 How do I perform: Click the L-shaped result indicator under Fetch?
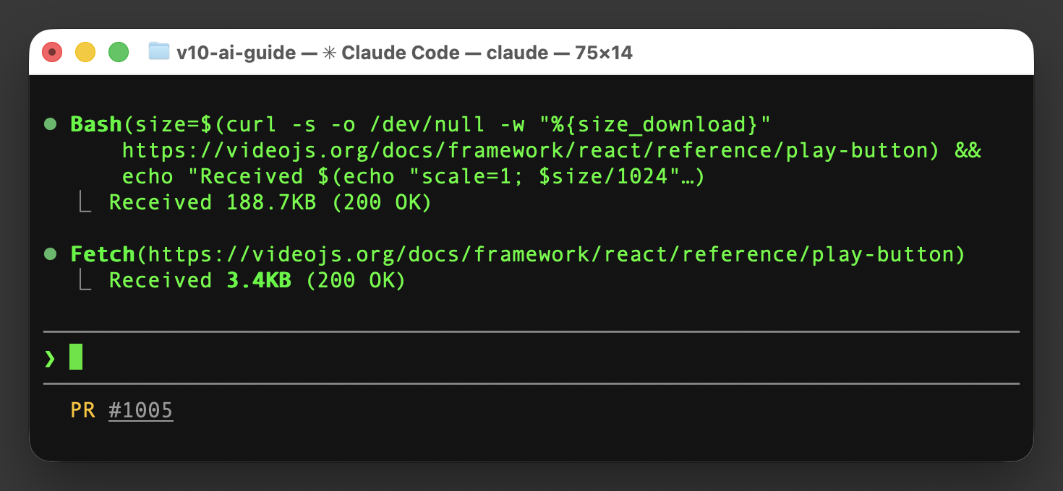pos(84,279)
